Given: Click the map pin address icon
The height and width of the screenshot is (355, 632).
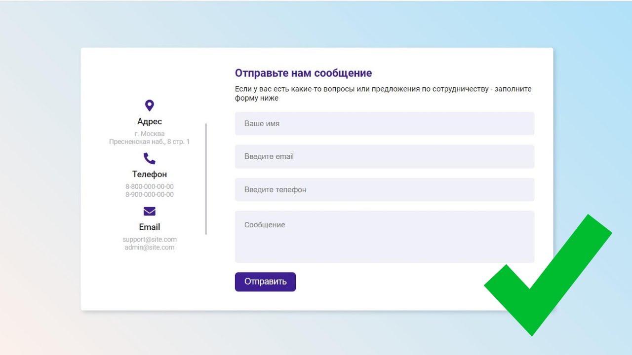Looking at the screenshot, I should click(x=150, y=106).
